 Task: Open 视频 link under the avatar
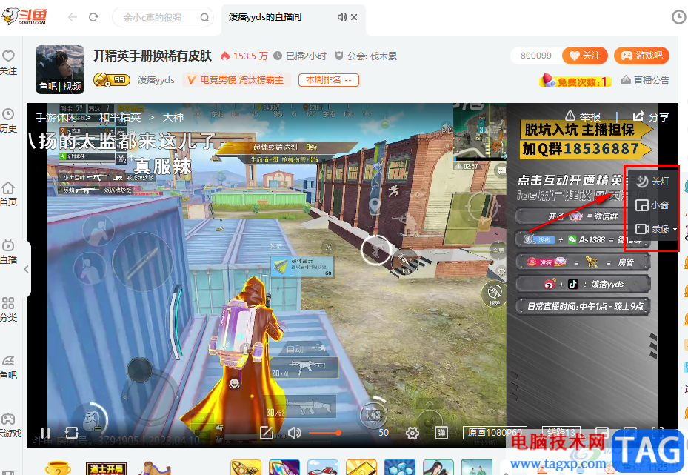click(x=72, y=87)
